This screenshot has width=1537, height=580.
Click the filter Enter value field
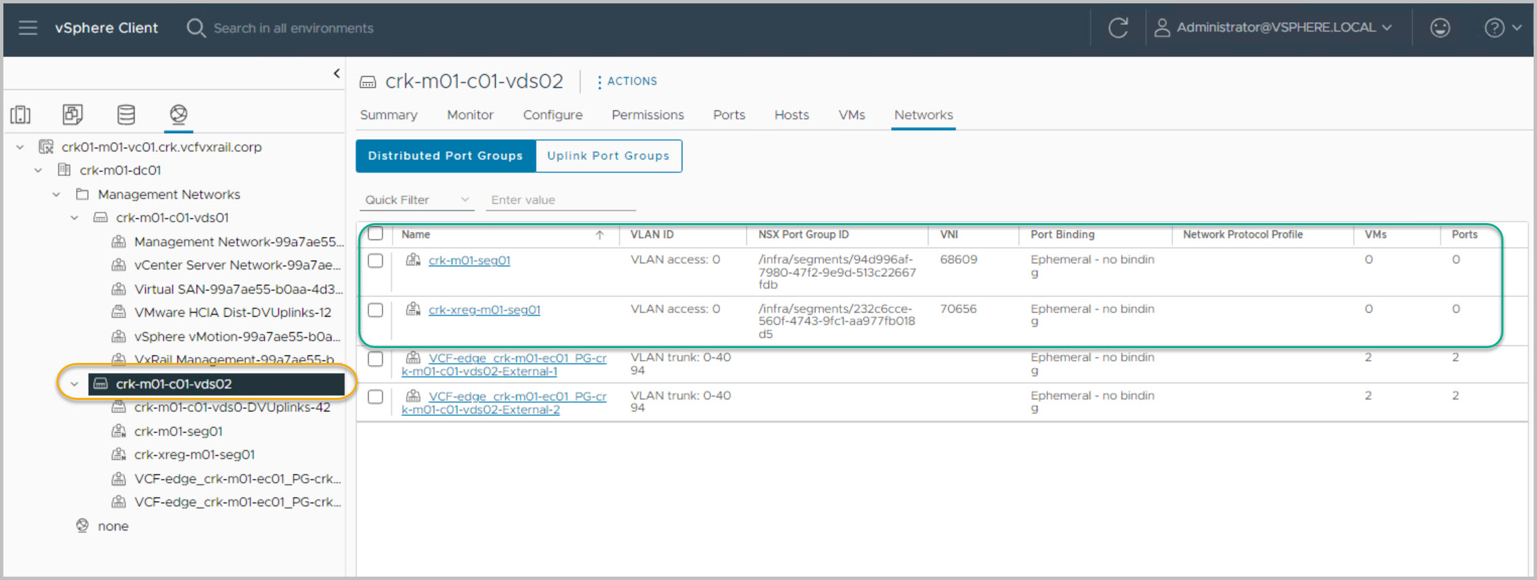560,200
